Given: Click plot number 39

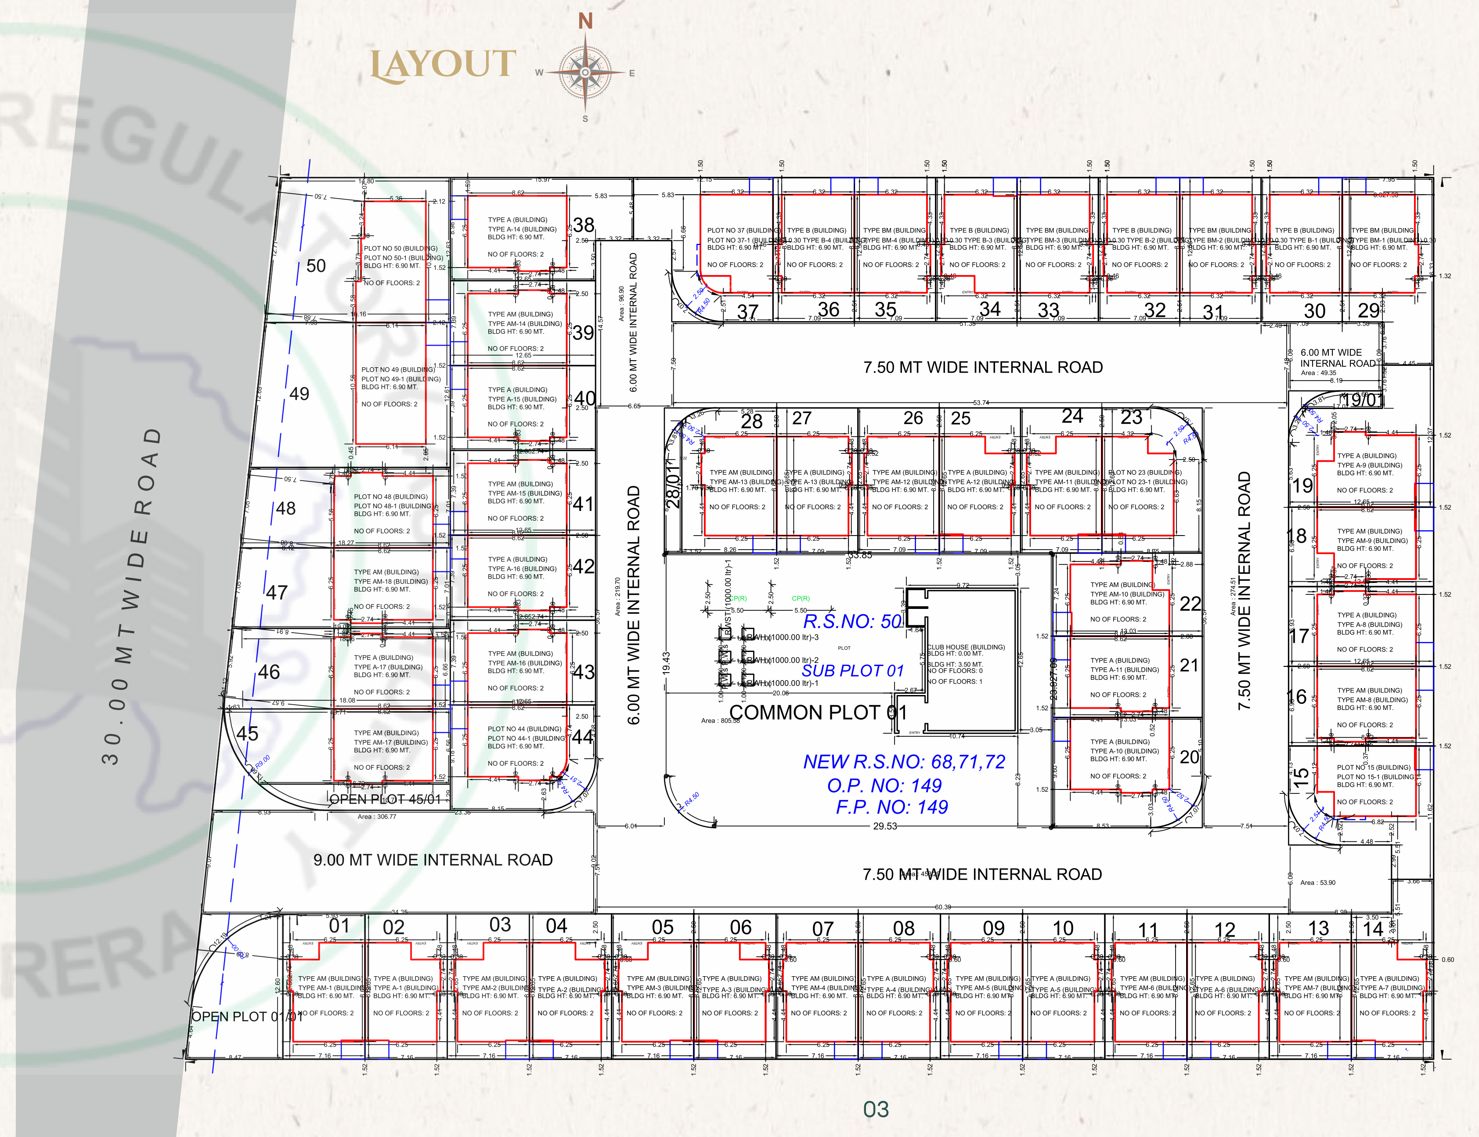Looking at the screenshot, I should coord(584,332).
